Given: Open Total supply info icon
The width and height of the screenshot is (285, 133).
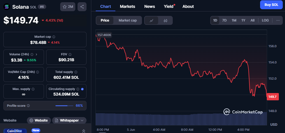Looking at the screenshot, I should (x=76, y=72).
